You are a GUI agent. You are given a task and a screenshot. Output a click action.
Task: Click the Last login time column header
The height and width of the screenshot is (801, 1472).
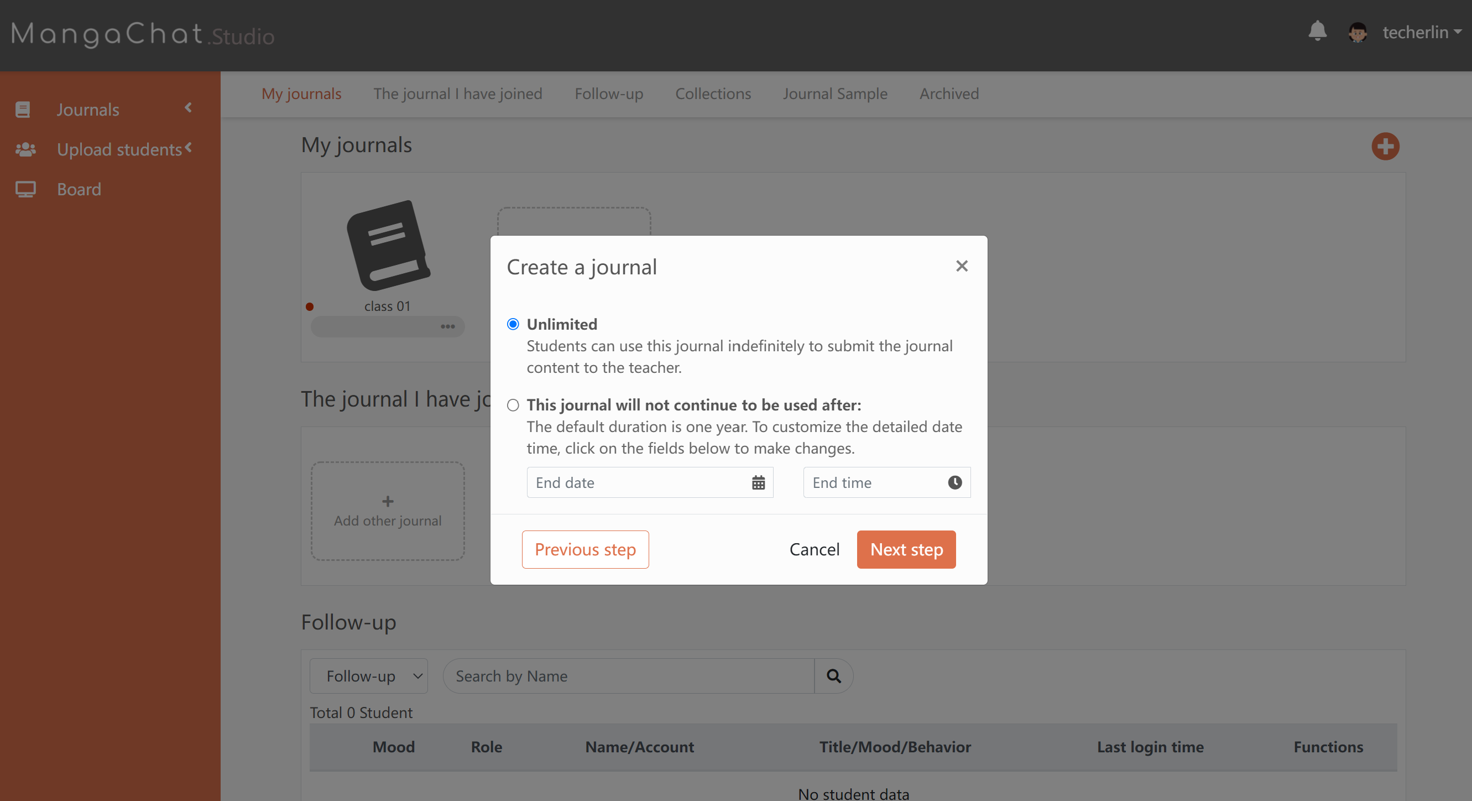[x=1150, y=747]
